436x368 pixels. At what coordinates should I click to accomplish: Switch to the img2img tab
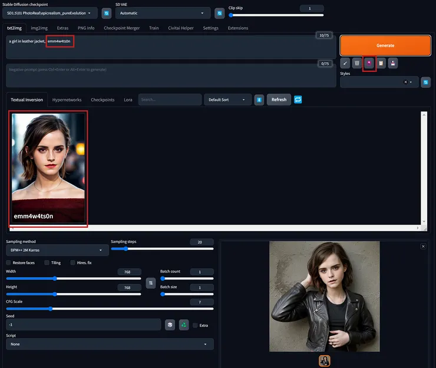coord(39,28)
